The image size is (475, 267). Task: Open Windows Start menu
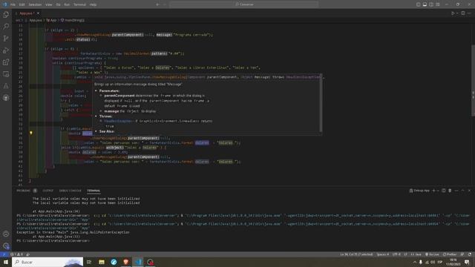pyautogui.click(x=6, y=262)
